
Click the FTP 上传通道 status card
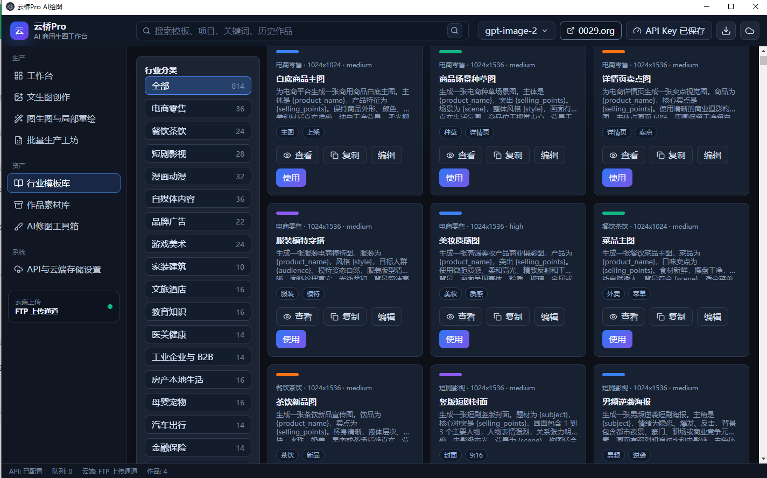64,307
